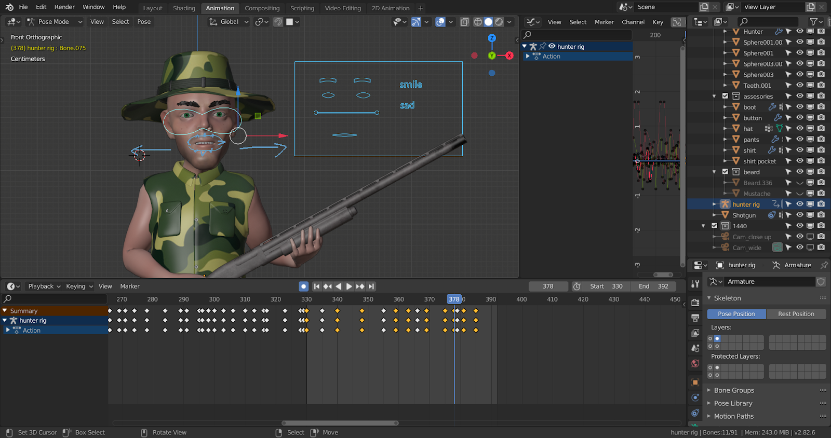Open the Keying popover in timeline

coord(79,286)
